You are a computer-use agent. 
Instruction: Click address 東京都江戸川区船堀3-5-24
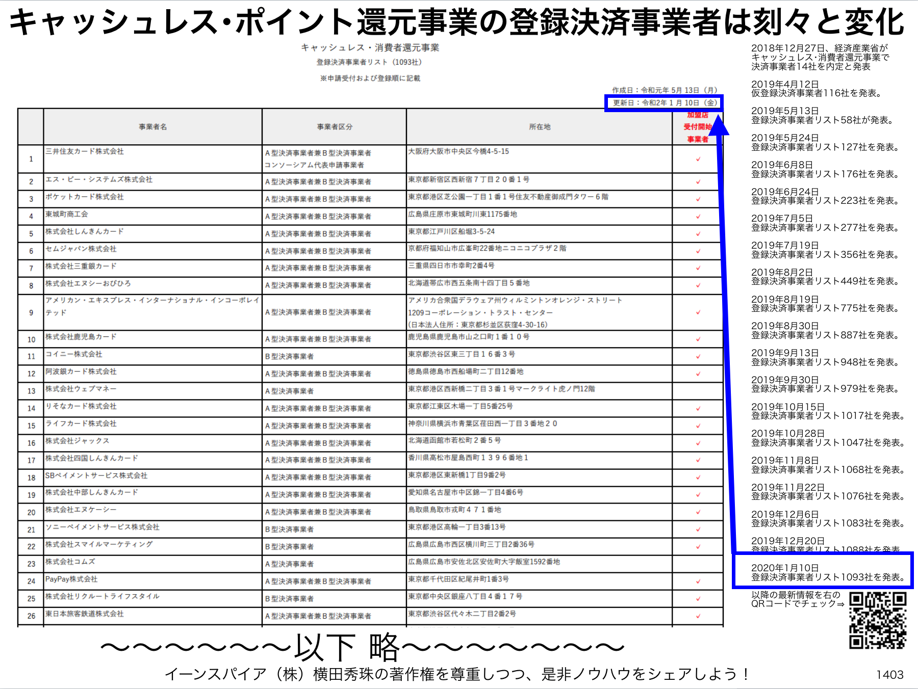pos(451,231)
